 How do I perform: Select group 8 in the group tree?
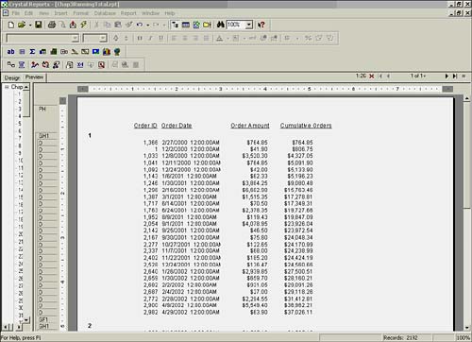pyautogui.click(x=20, y=145)
